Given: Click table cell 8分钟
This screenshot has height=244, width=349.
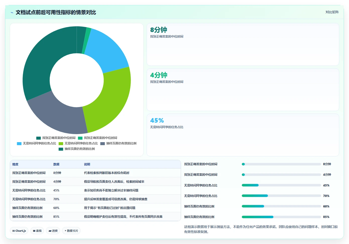Looking at the screenshot, I should [x=57, y=173].
